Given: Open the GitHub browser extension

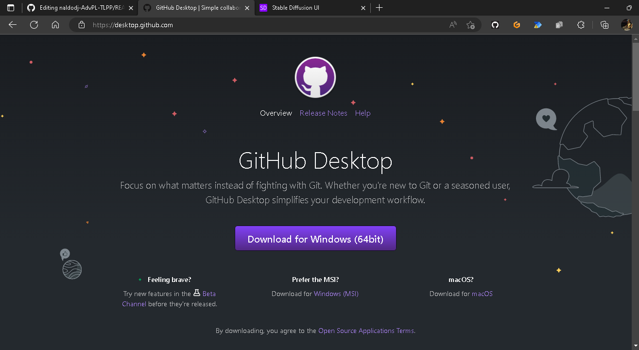Looking at the screenshot, I should click(x=495, y=24).
